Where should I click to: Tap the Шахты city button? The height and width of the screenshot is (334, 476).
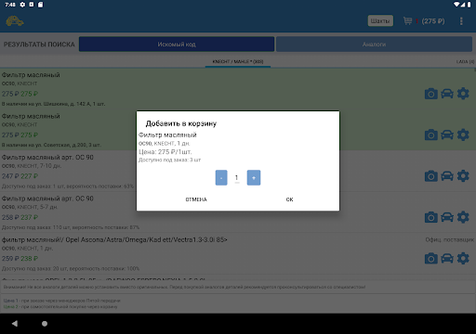click(380, 20)
